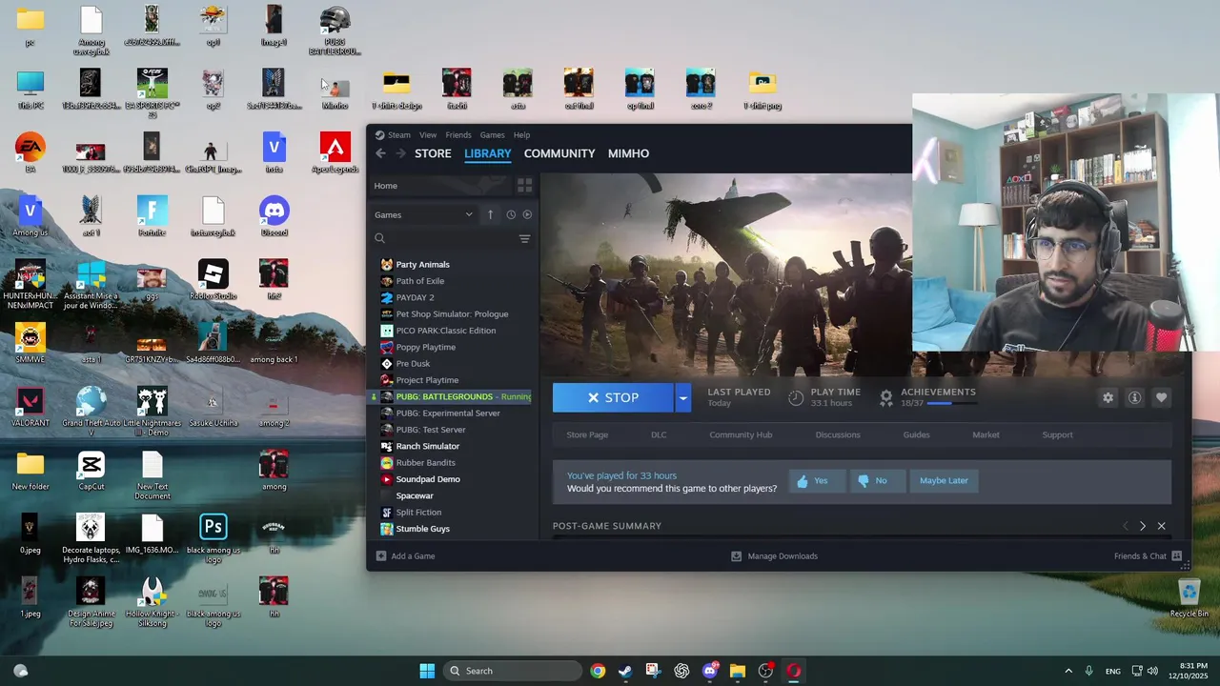Show game info via the info icon
This screenshot has height=686, width=1220.
tap(1134, 398)
